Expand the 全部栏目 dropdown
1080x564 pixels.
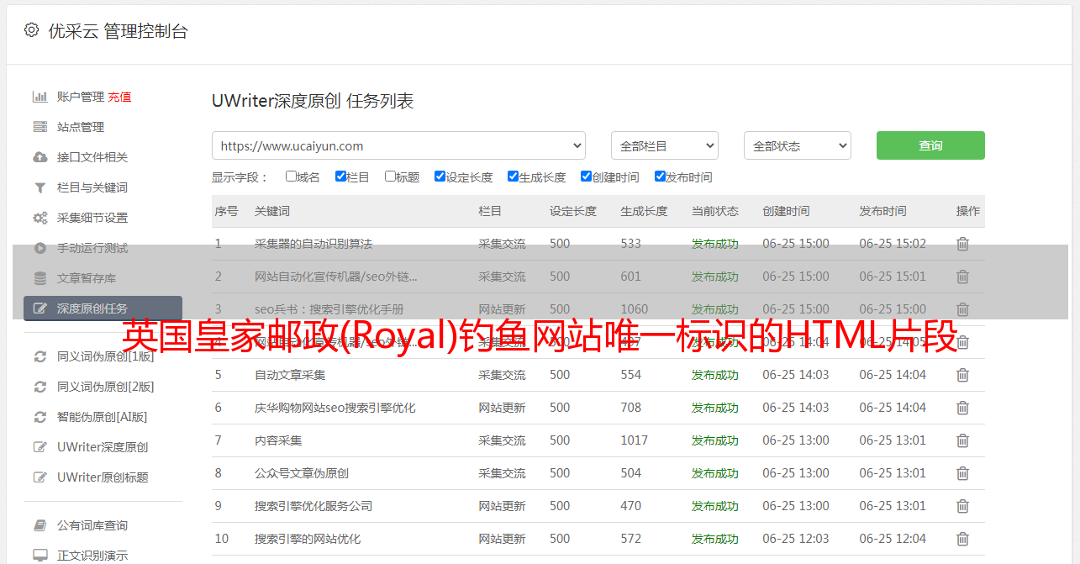point(664,145)
